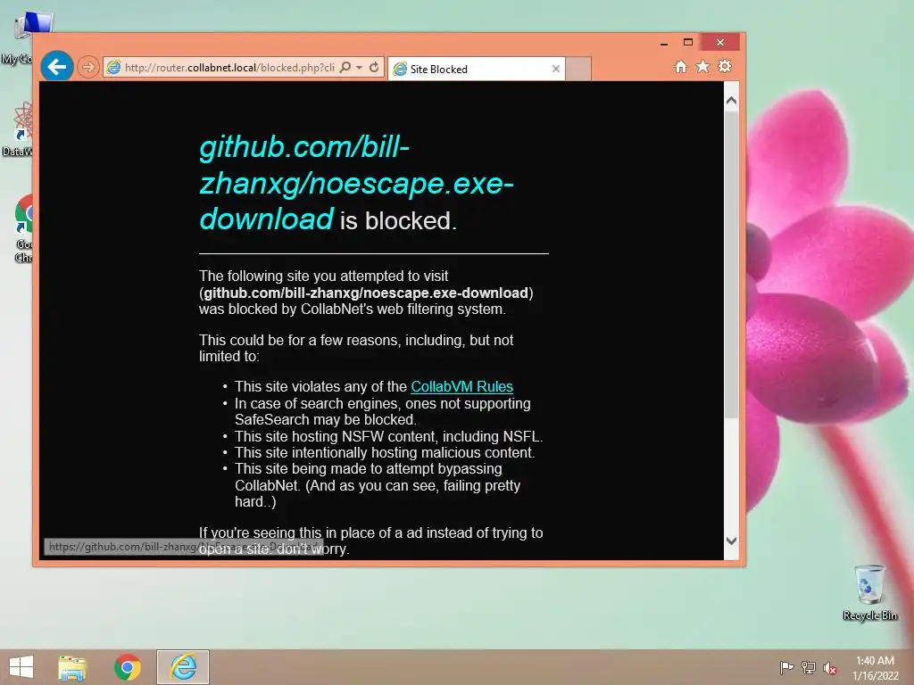Viewport: 914px width, 685px height.
Task: Click the page scrollbar down arrow
Action: [x=732, y=541]
